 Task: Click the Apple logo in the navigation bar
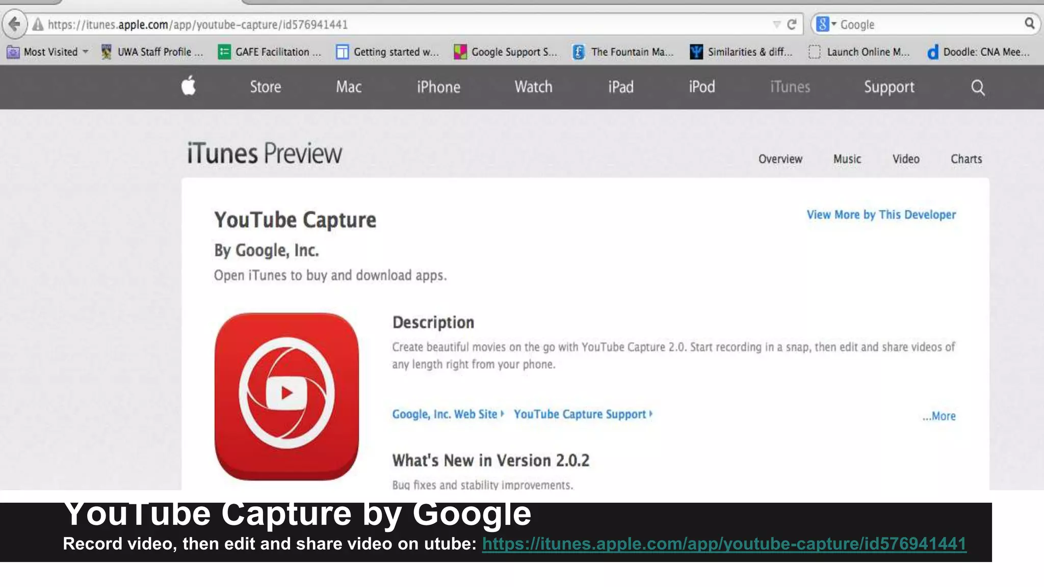[189, 86]
